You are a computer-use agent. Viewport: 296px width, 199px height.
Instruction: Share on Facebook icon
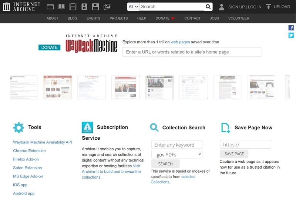pyautogui.click(x=291, y=28)
